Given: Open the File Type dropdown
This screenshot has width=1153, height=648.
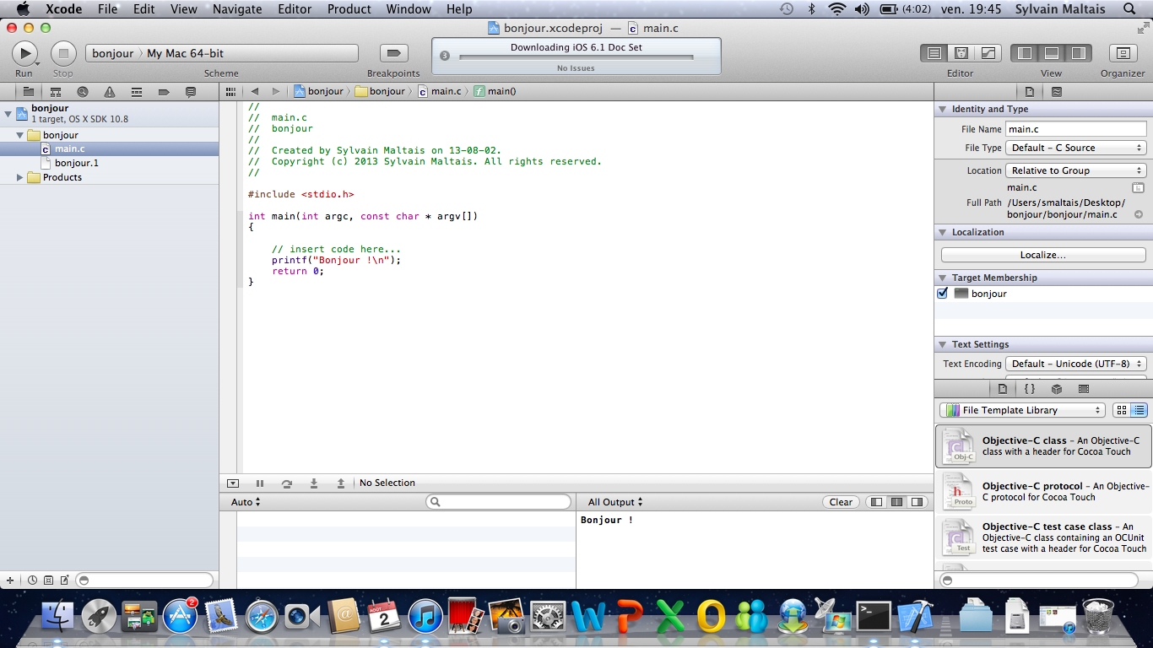Looking at the screenshot, I should pyautogui.click(x=1075, y=148).
